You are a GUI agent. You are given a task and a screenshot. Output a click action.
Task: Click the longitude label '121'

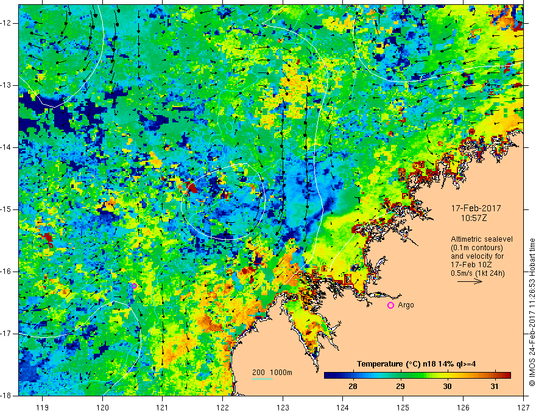163,407
